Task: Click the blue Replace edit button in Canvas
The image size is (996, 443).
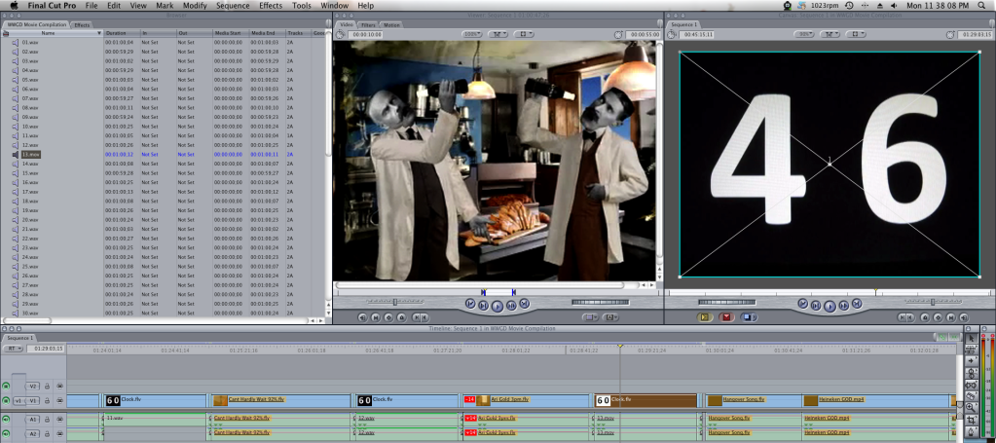Action: [748, 316]
